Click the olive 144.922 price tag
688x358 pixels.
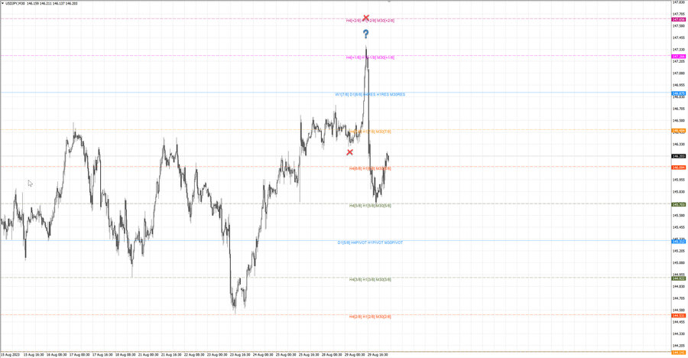[x=678, y=278]
